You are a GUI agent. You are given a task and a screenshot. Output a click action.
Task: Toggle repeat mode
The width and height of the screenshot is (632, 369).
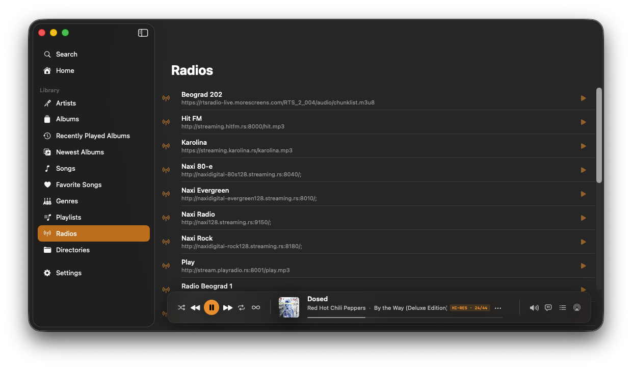click(241, 307)
